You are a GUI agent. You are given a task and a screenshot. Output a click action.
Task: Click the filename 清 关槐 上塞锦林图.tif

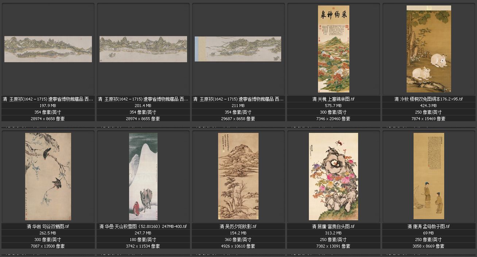pos(333,99)
